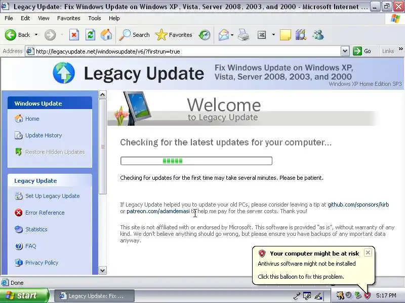Click the sidebar scrollbar up arrow
Viewport: 405px width, 303px height.
point(103,95)
